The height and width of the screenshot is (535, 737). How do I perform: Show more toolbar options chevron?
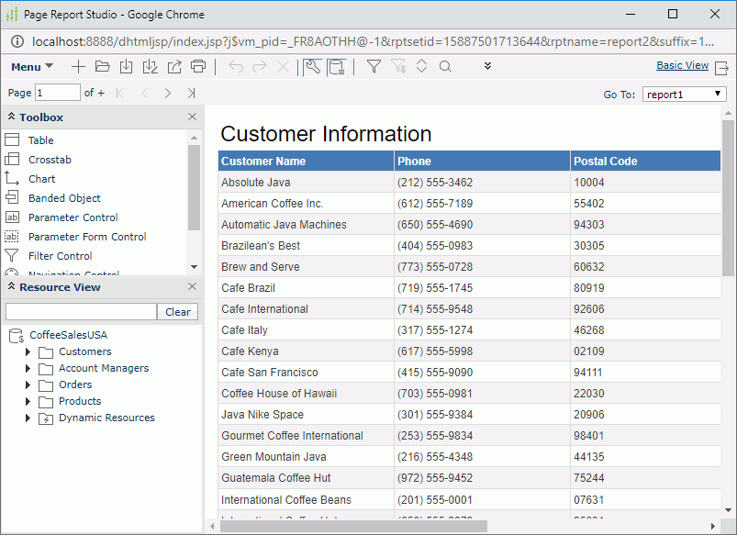click(x=487, y=67)
